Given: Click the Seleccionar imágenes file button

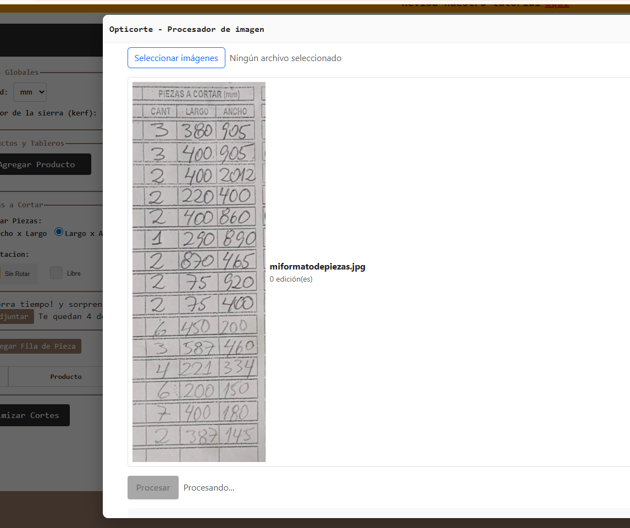Looking at the screenshot, I should (176, 58).
